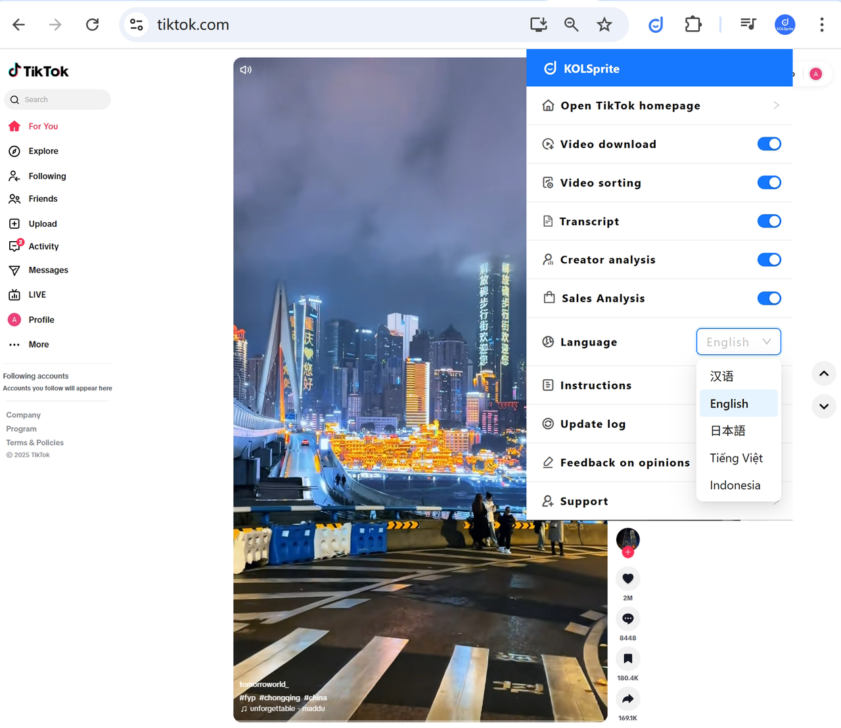Click the TikTok account avatar at top right
Screen dimensions: 841x728
coord(816,74)
